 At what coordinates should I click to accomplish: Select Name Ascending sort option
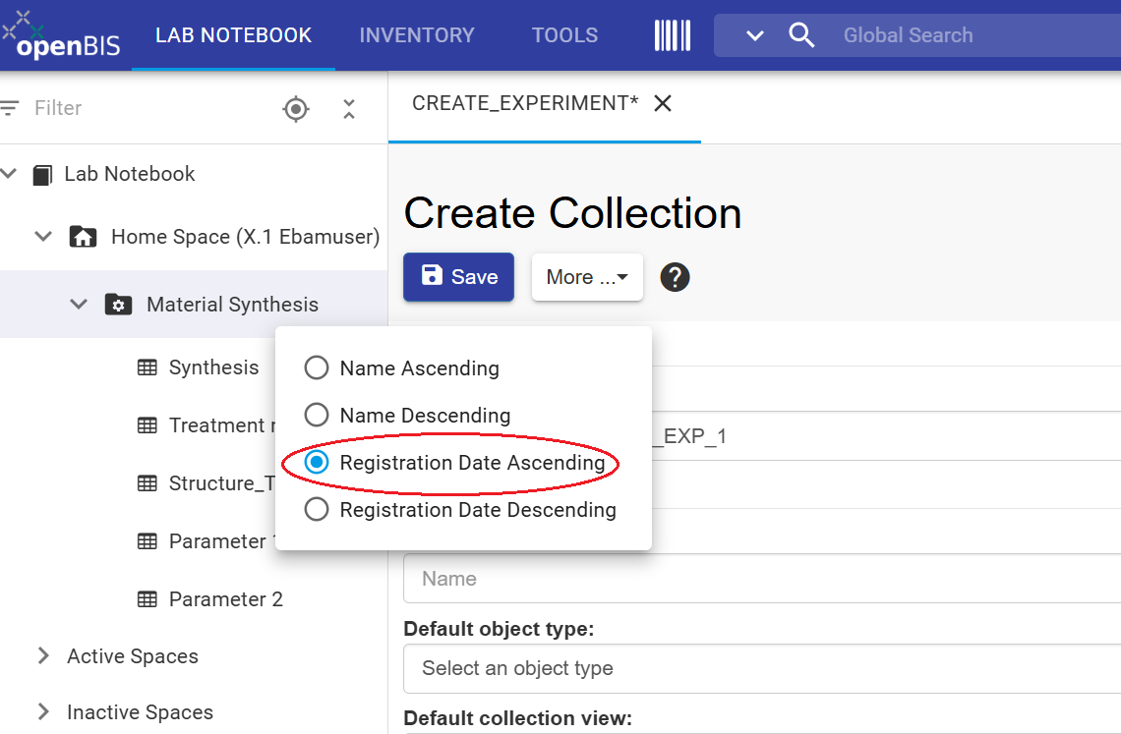pyautogui.click(x=402, y=368)
